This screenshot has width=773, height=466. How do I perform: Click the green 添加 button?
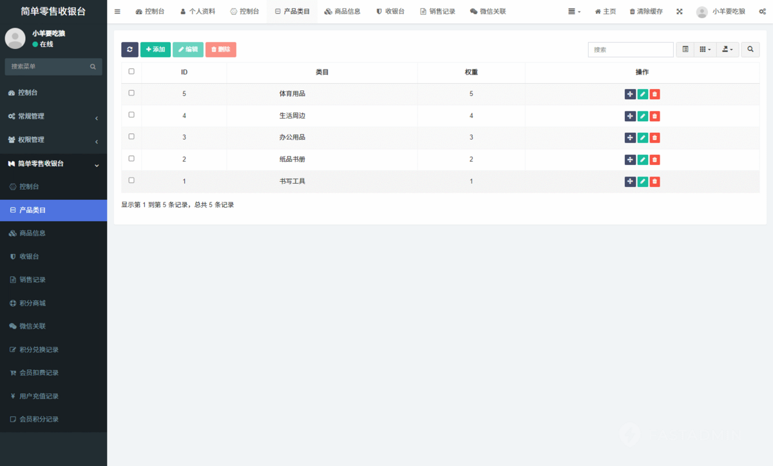(155, 49)
